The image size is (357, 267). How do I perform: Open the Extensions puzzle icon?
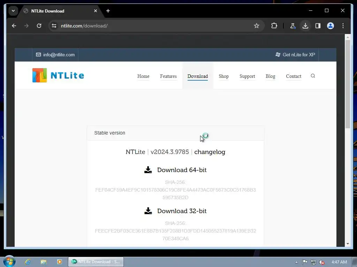tap(274, 26)
